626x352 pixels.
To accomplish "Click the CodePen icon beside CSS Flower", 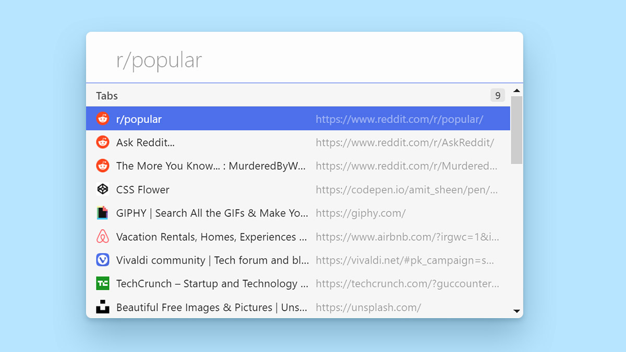I will [103, 189].
